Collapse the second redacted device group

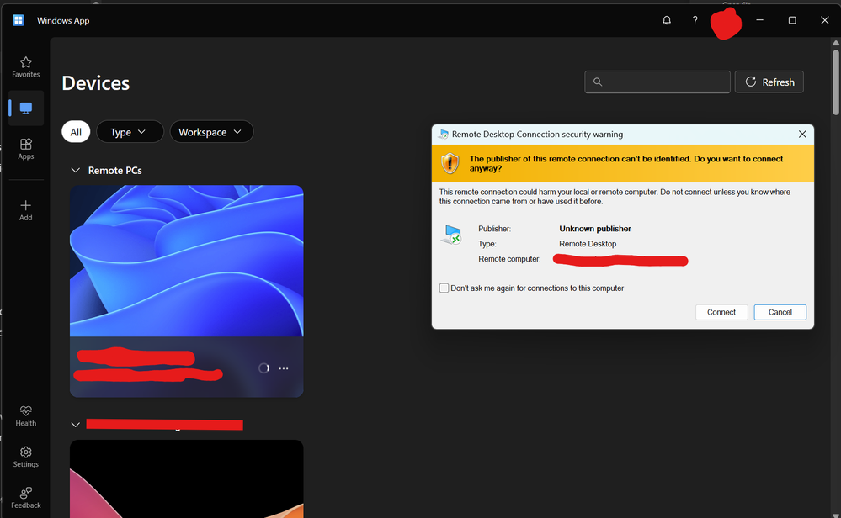[76, 425]
